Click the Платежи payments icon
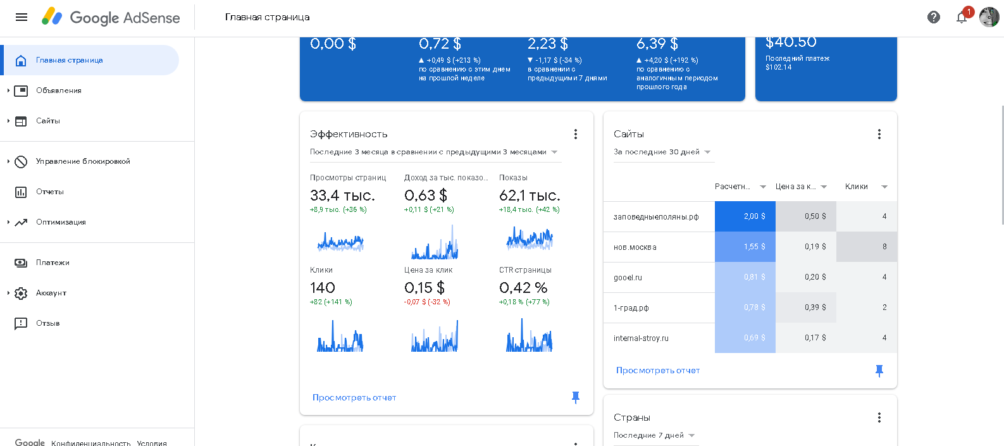Image resolution: width=1004 pixels, height=446 pixels. click(21, 263)
